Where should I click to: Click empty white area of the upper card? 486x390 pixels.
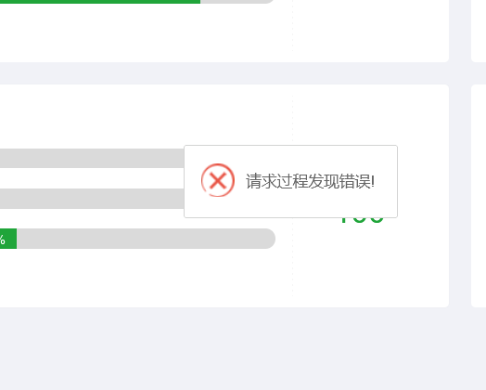coord(139,34)
